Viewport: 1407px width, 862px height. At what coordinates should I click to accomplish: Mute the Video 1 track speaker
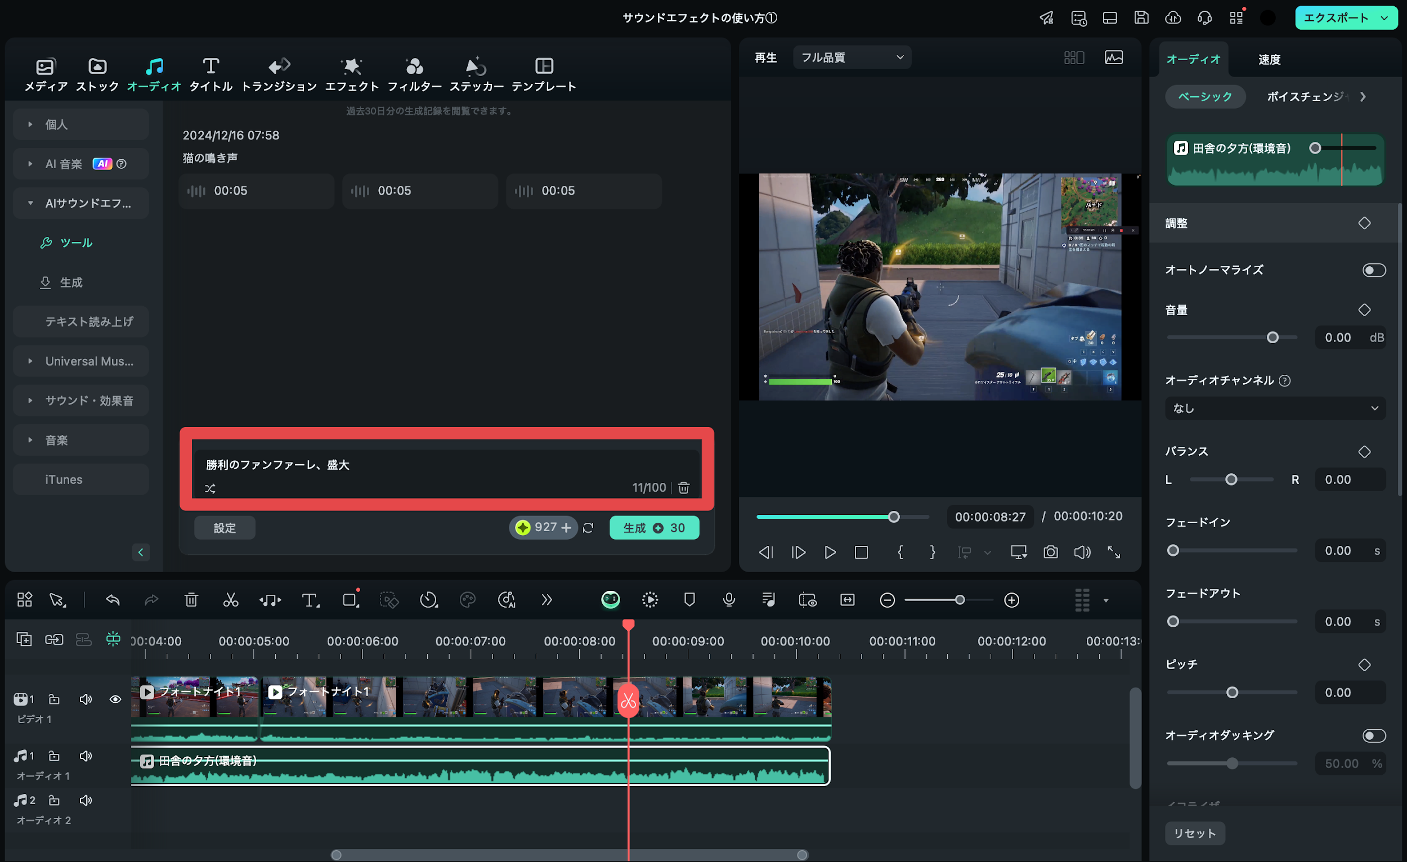click(86, 699)
